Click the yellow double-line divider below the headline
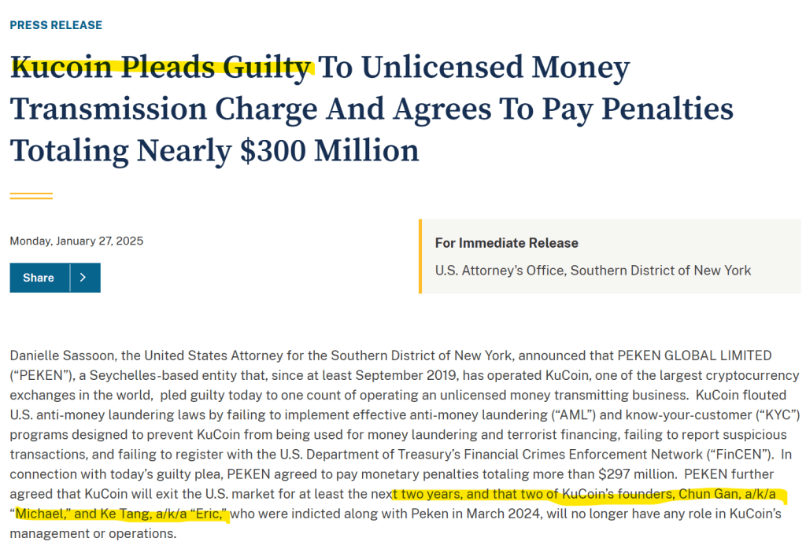This screenshot has height=549, width=806. tap(31, 196)
